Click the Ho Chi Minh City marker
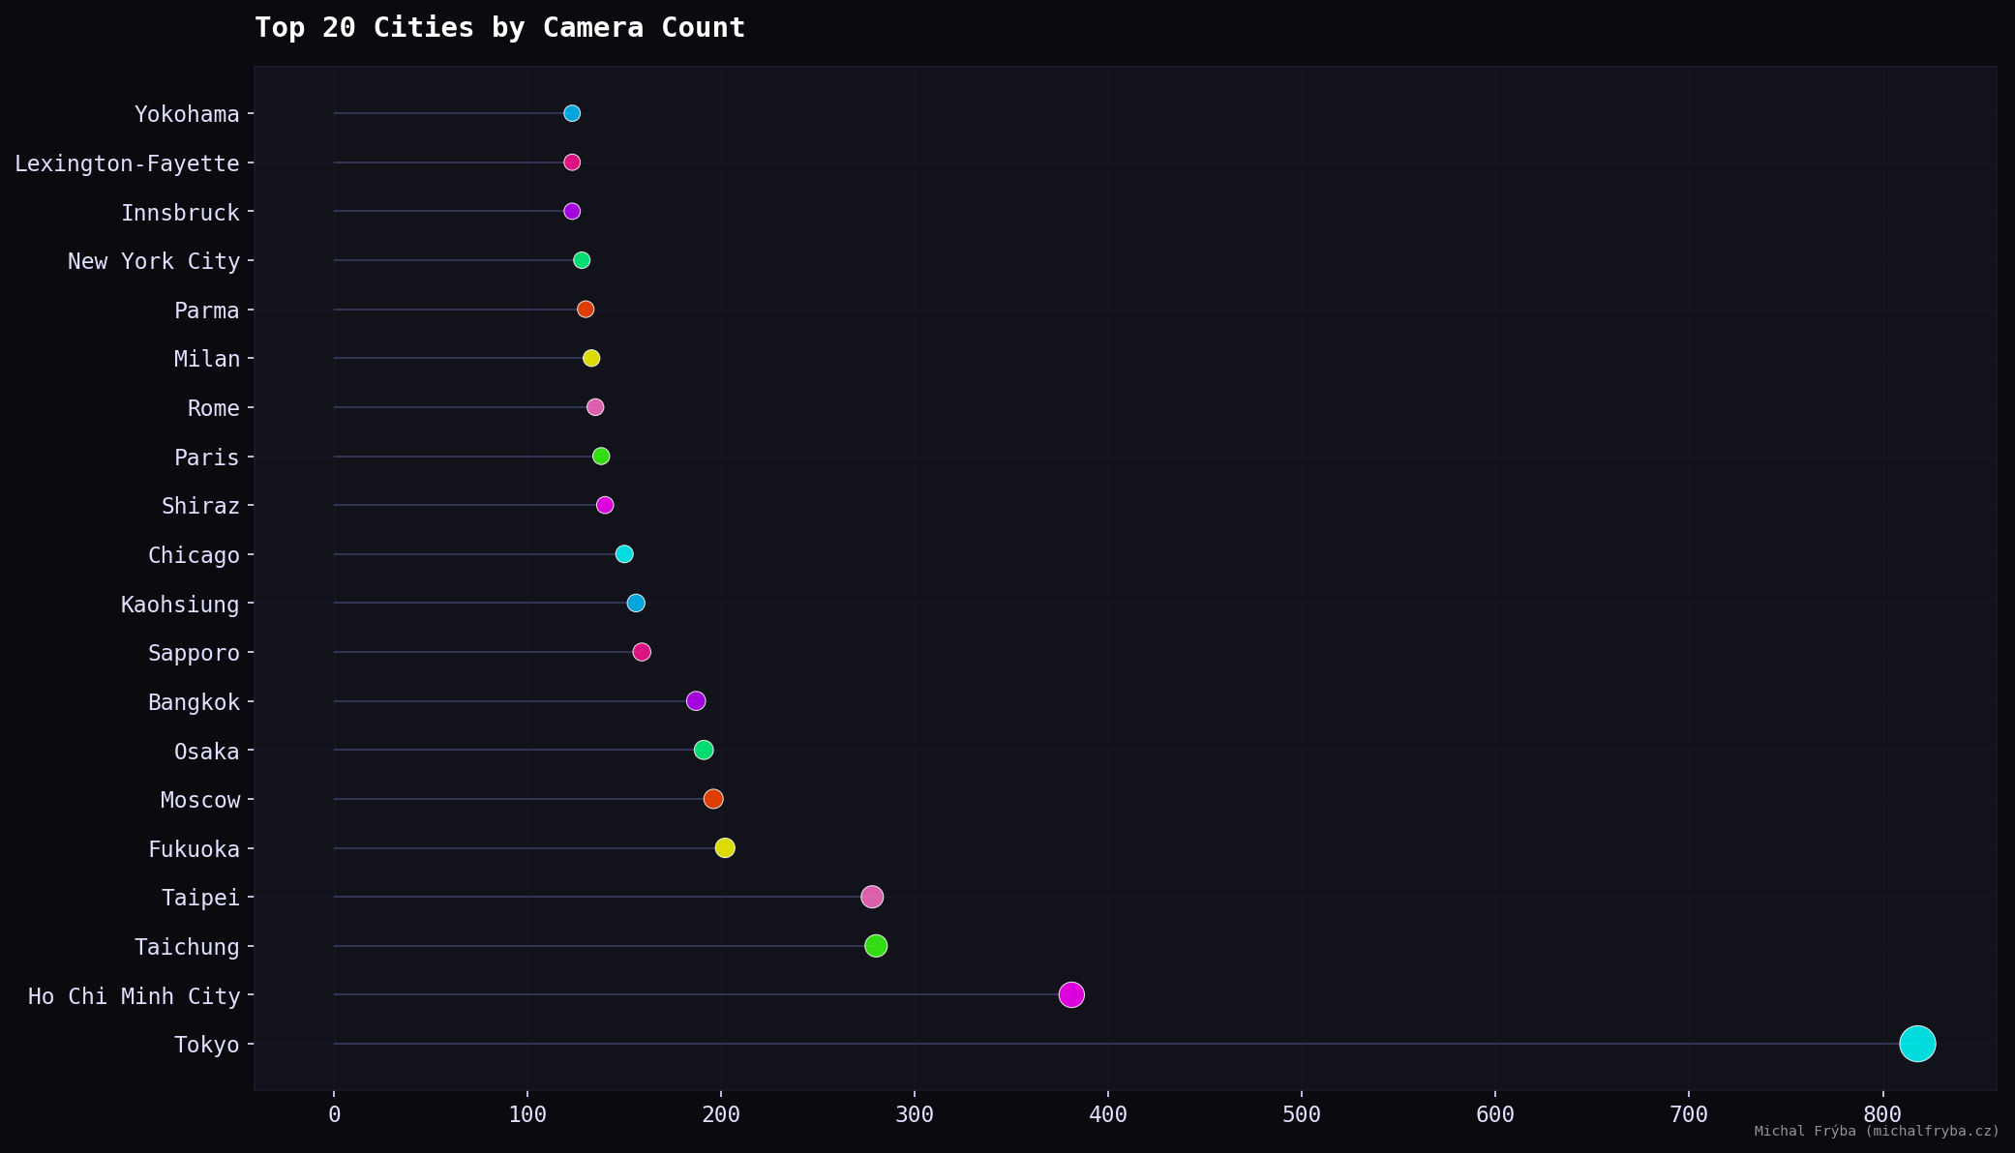The image size is (2015, 1153). (1070, 994)
